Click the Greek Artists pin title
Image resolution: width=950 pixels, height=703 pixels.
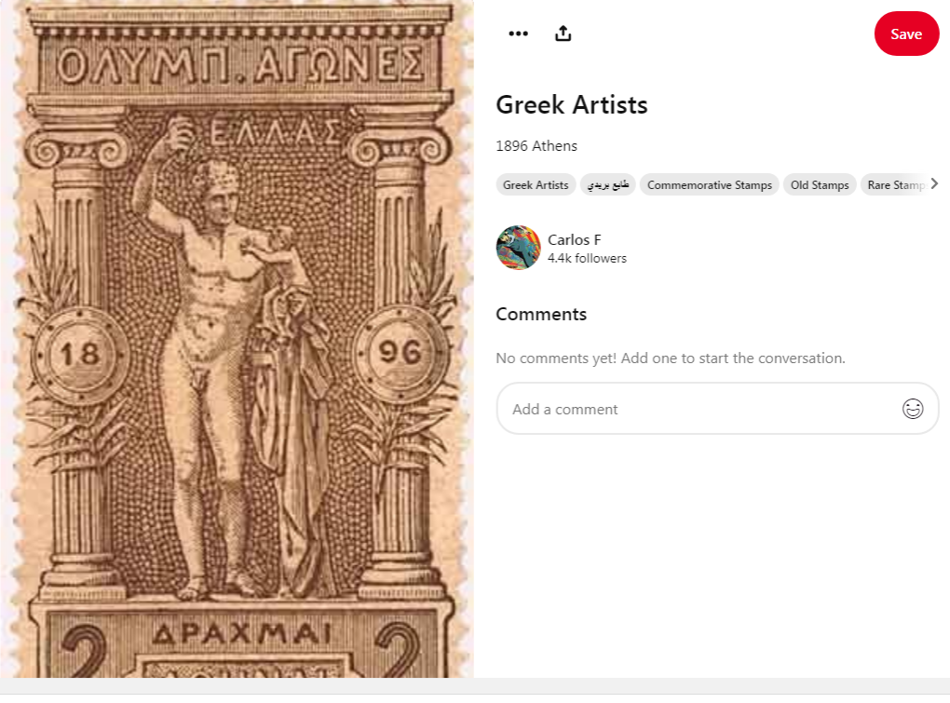click(x=571, y=105)
